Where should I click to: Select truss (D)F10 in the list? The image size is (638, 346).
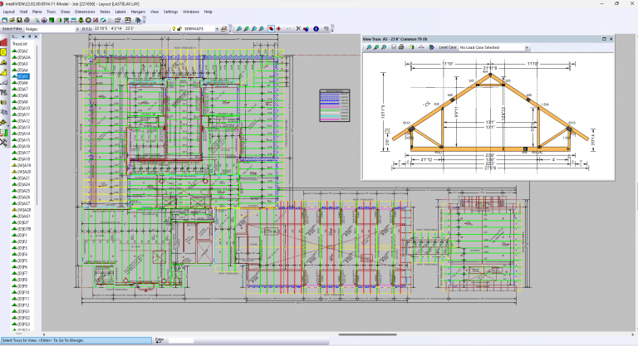click(21, 292)
